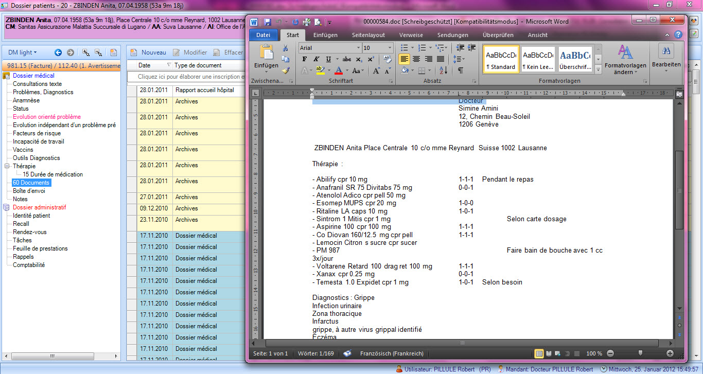Select the Standard style
The height and width of the screenshot is (374, 703).
pyautogui.click(x=501, y=59)
